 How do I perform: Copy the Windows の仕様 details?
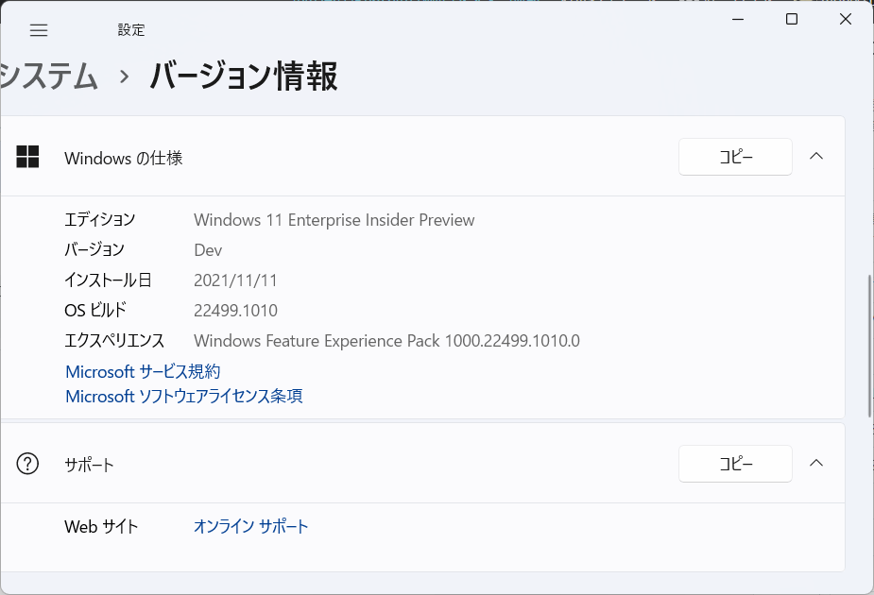click(x=735, y=157)
